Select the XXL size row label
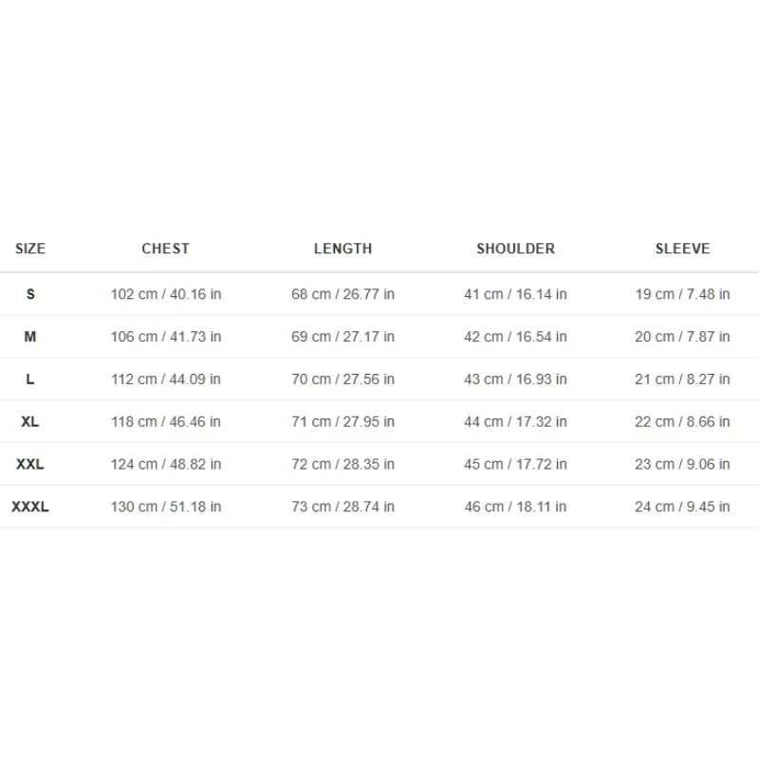Screen dimensions: 759x759 point(30,464)
